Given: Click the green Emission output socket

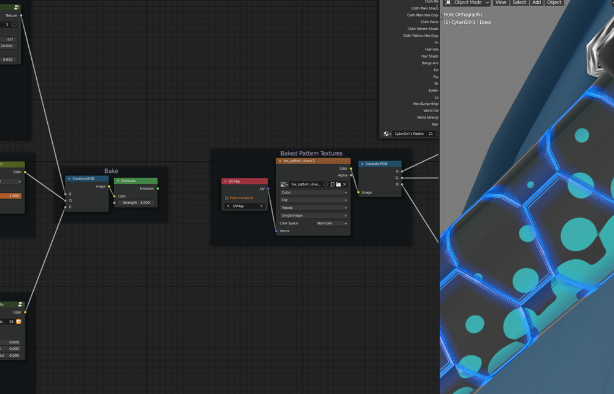Looking at the screenshot, I should point(158,188).
